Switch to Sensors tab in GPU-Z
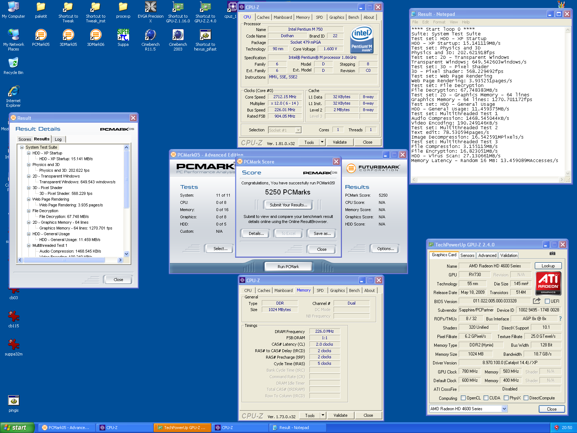This screenshot has width=577, height=433. pos(467,255)
